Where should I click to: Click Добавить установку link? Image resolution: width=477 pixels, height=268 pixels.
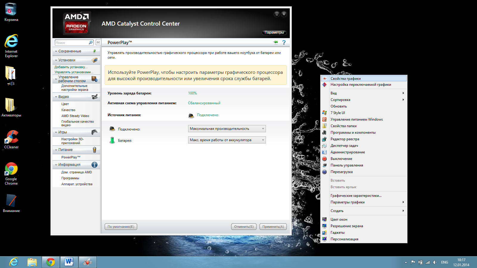coord(71,67)
